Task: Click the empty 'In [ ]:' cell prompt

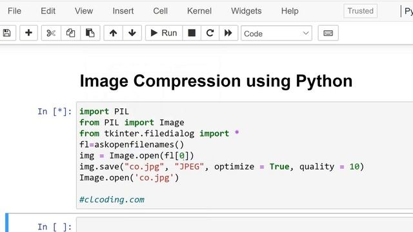Action: (54, 227)
